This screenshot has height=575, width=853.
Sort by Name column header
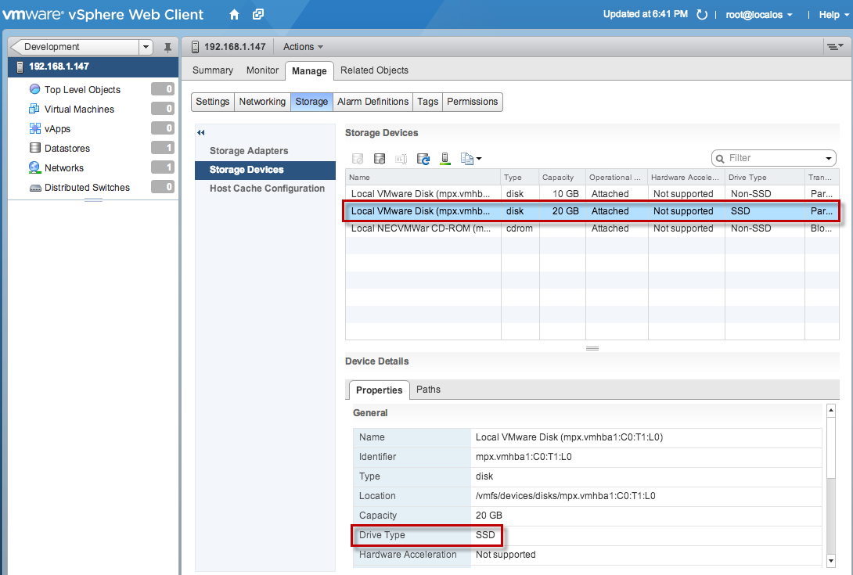(x=423, y=178)
